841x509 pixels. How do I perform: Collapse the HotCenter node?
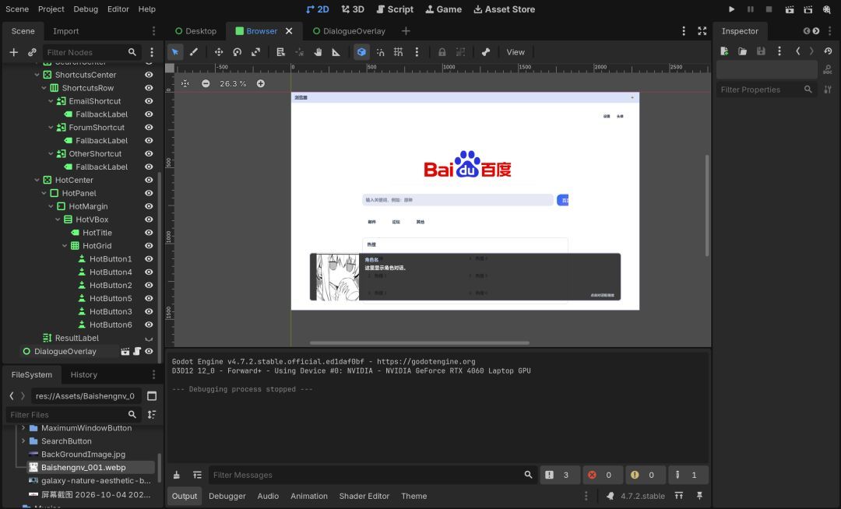tap(37, 180)
